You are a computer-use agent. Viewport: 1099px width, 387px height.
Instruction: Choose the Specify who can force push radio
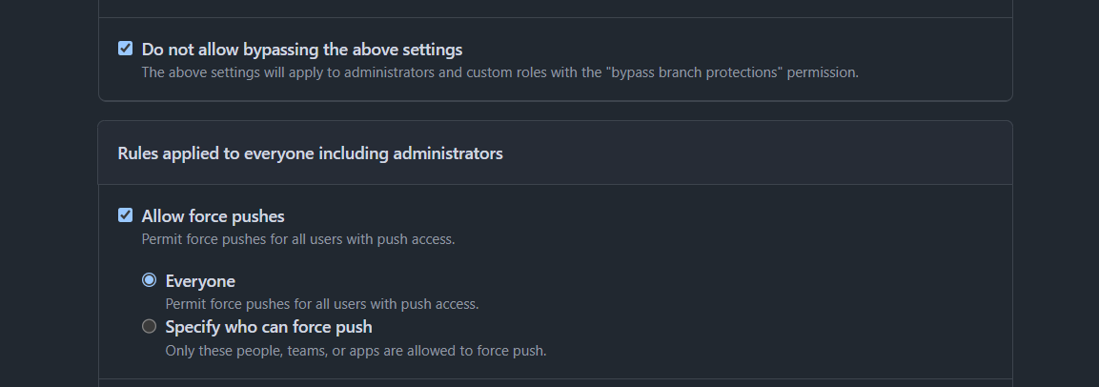pos(149,326)
